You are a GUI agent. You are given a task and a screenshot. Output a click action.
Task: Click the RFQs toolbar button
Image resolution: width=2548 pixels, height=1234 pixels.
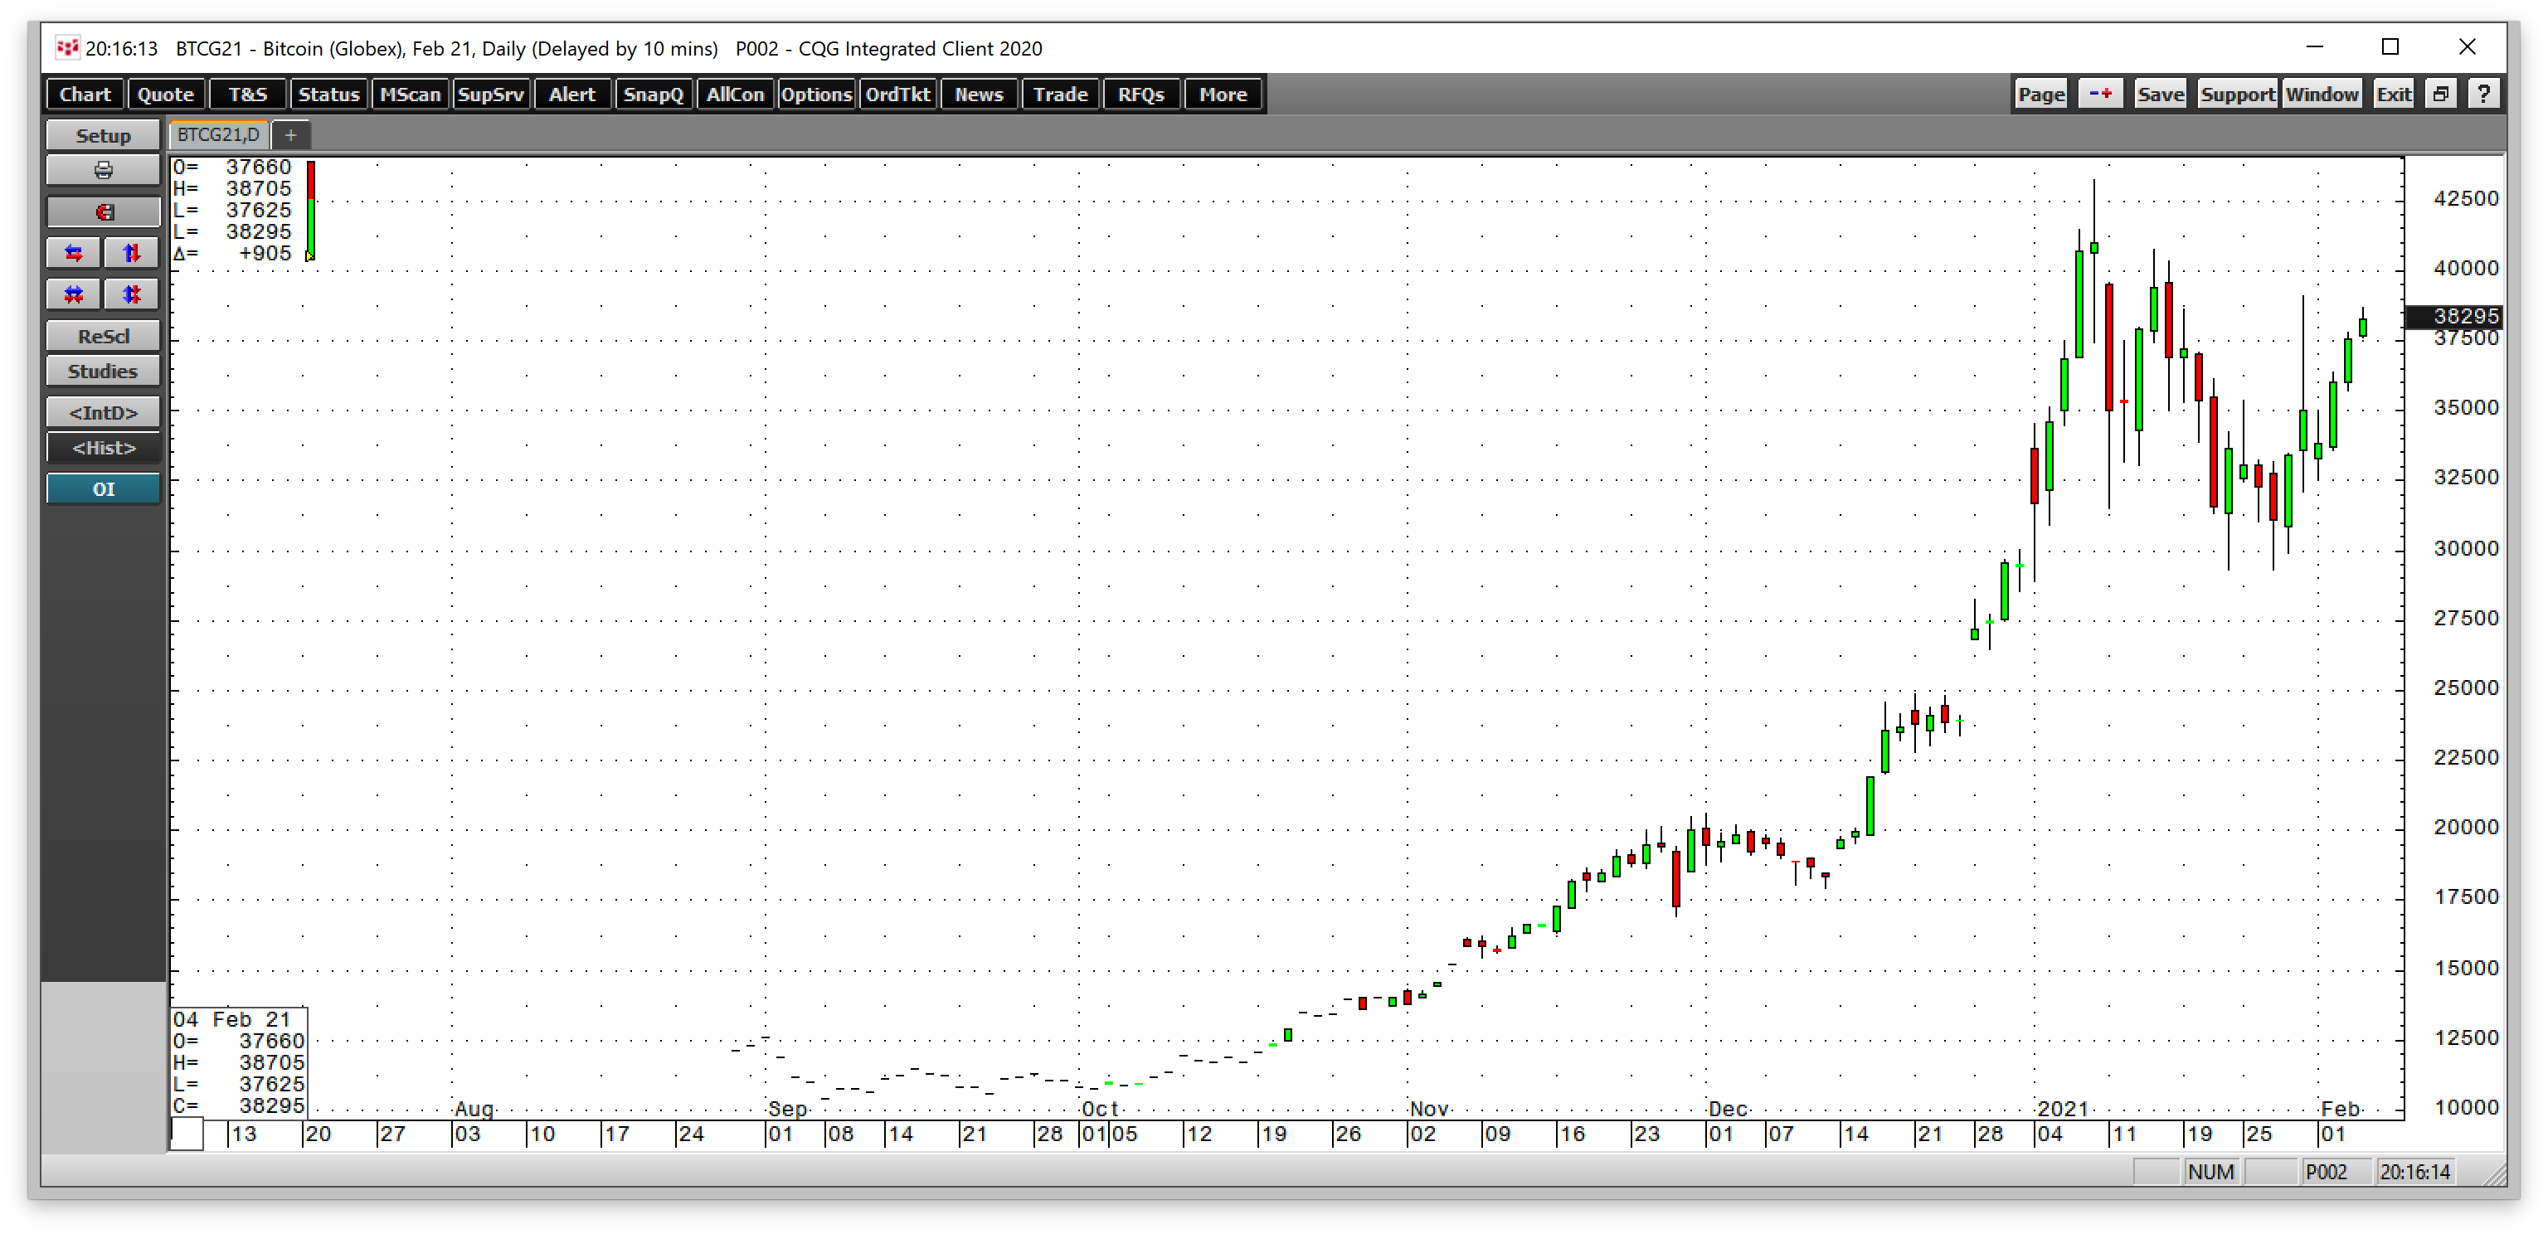click(1141, 94)
